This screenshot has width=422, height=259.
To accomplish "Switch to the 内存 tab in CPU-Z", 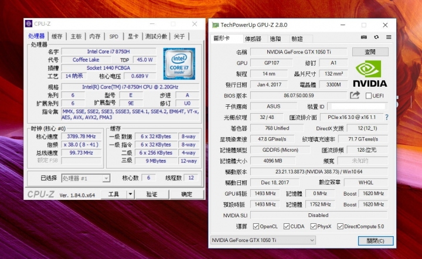I will (95, 36).
